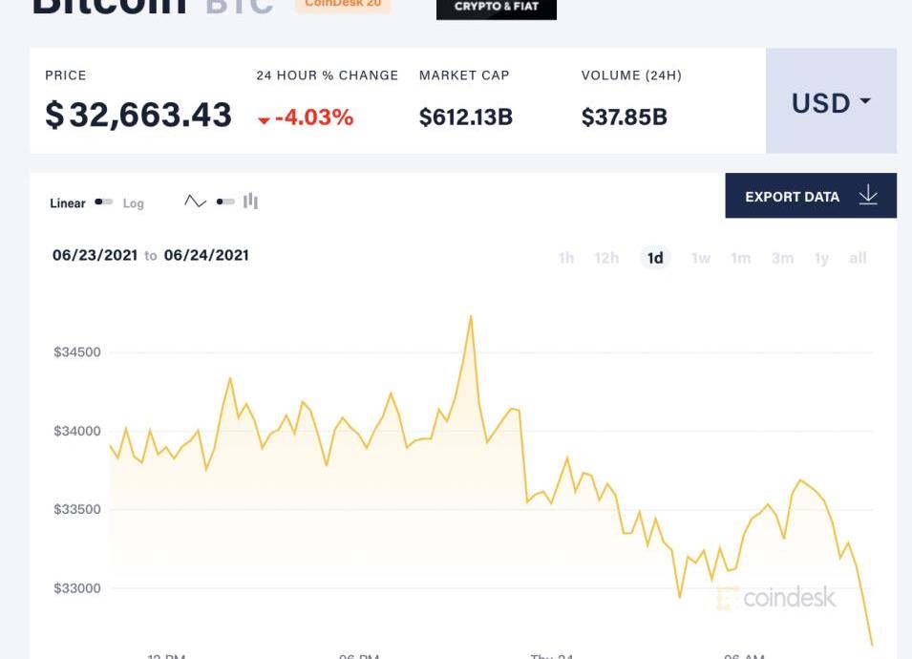Screen dimensions: 912x659
Task: Select the Log scale label
Action: (133, 203)
